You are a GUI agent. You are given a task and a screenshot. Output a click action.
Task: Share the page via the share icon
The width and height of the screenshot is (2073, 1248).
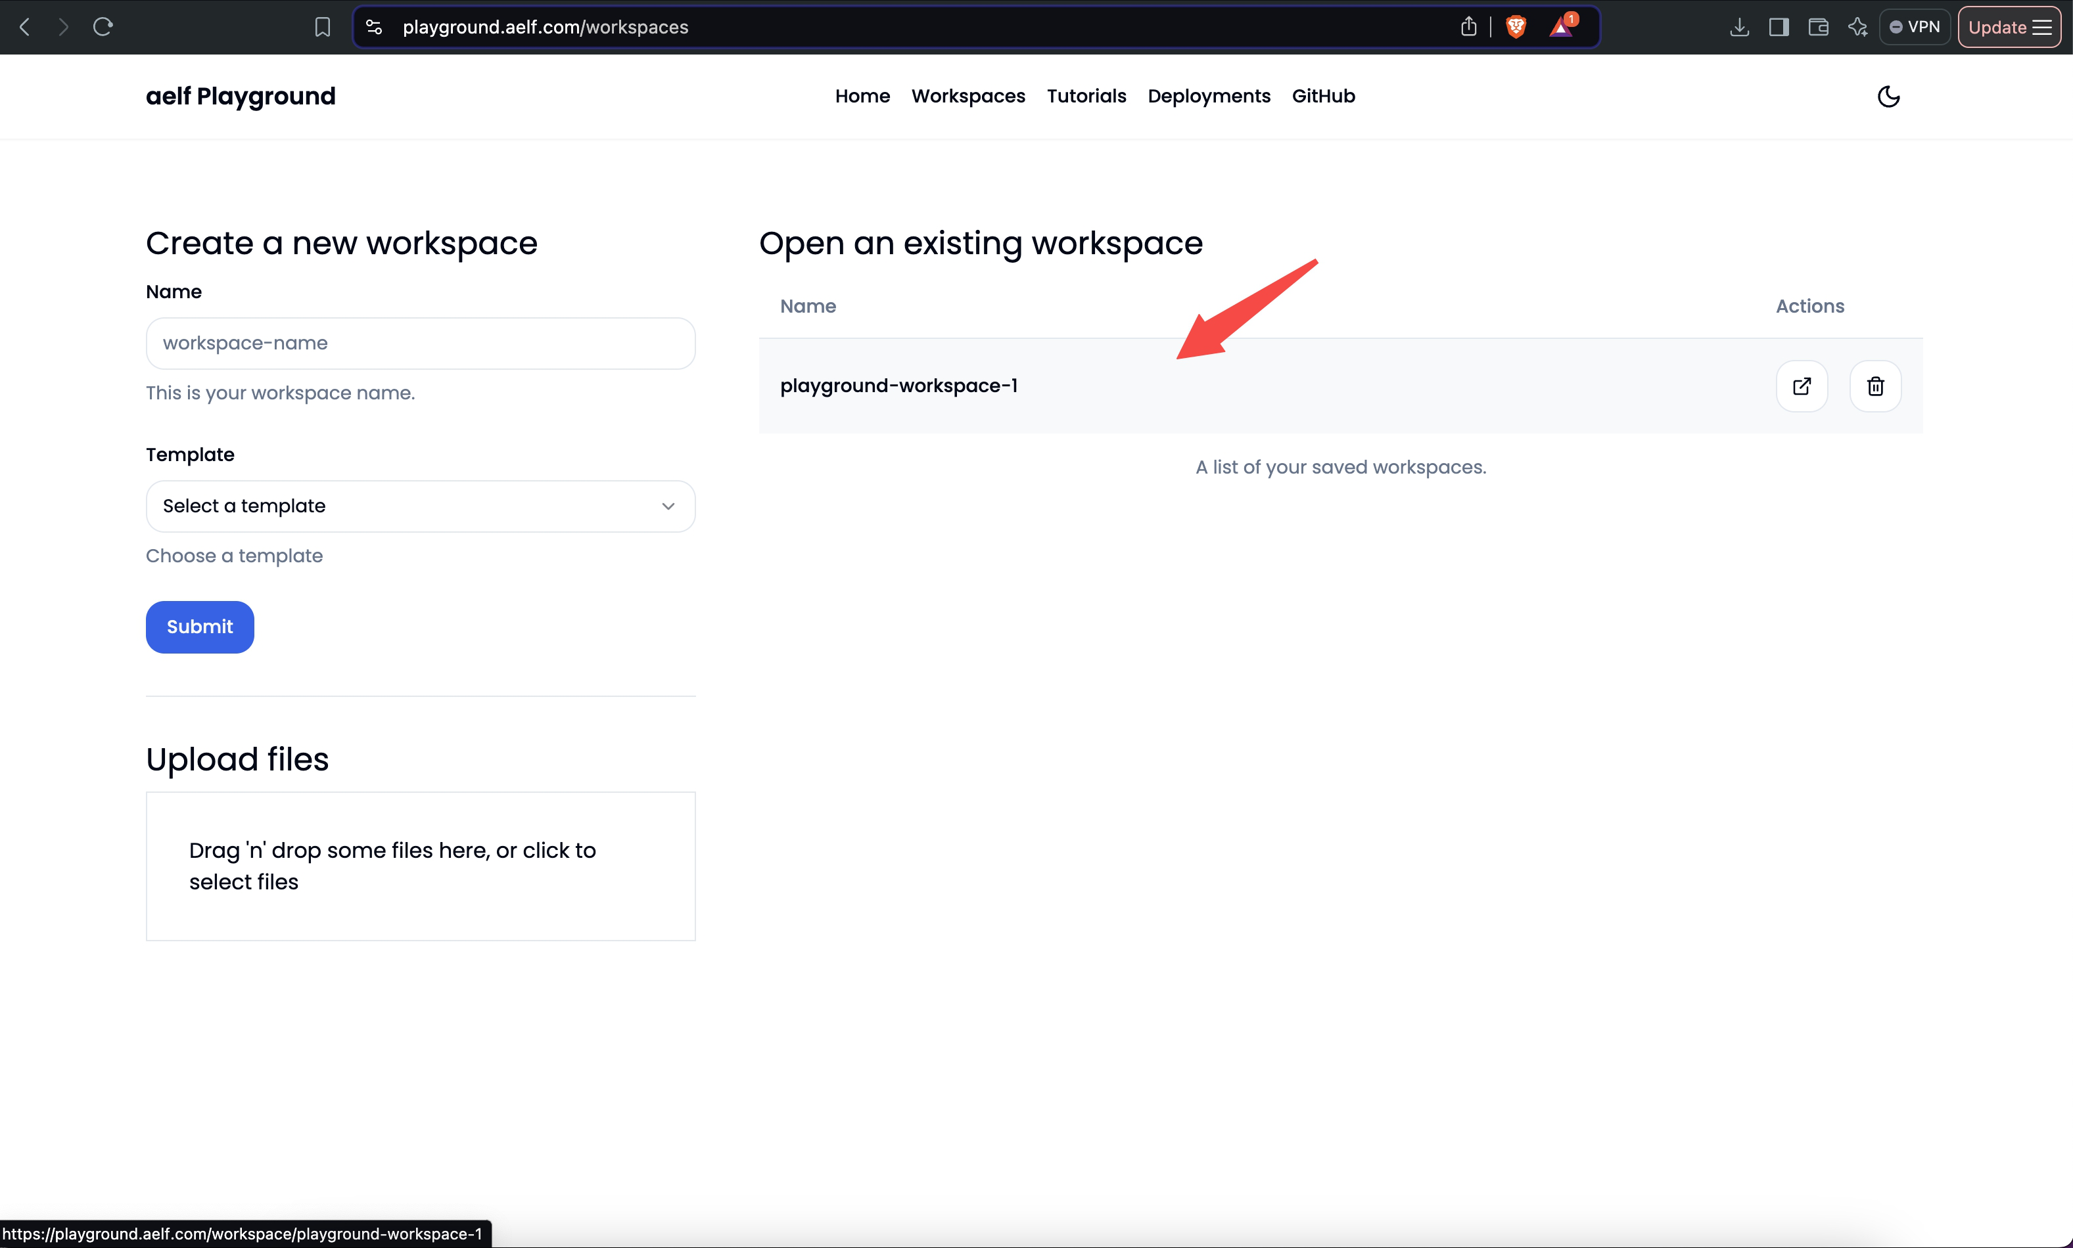(x=1468, y=27)
